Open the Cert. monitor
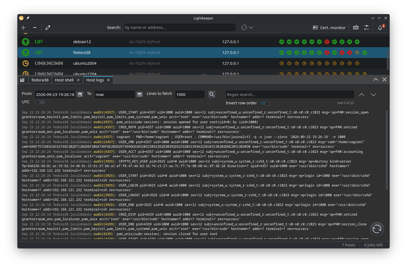The height and width of the screenshot is (269, 407). [329, 27]
